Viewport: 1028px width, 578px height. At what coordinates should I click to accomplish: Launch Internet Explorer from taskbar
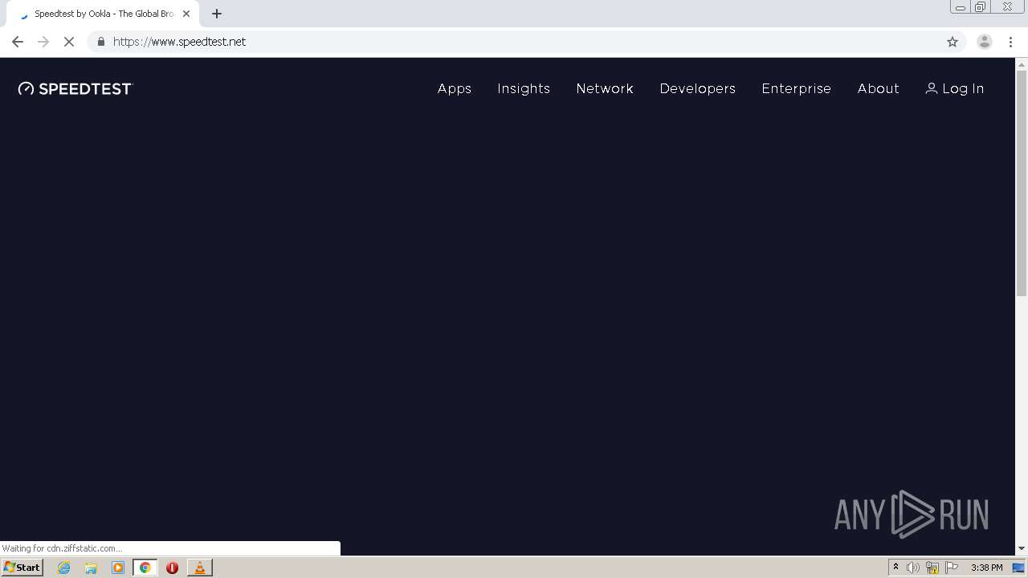click(63, 568)
